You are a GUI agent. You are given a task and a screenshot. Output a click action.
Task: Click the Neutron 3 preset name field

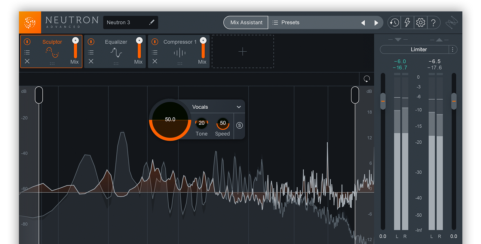click(x=130, y=23)
